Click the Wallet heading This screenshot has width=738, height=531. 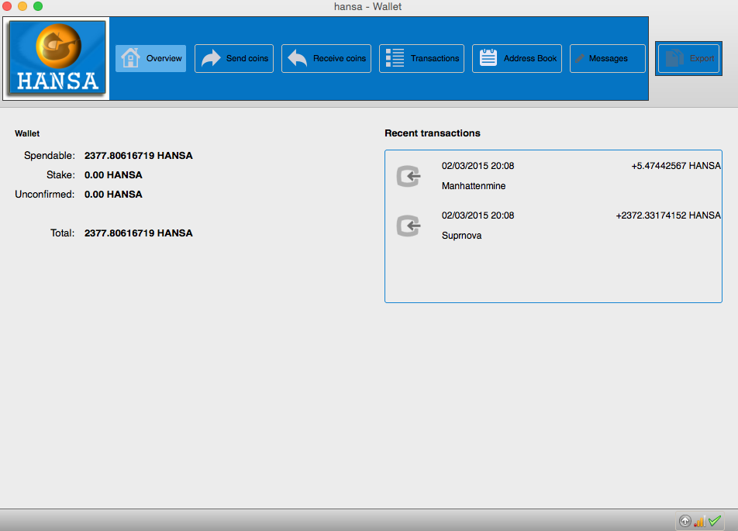[x=27, y=133]
